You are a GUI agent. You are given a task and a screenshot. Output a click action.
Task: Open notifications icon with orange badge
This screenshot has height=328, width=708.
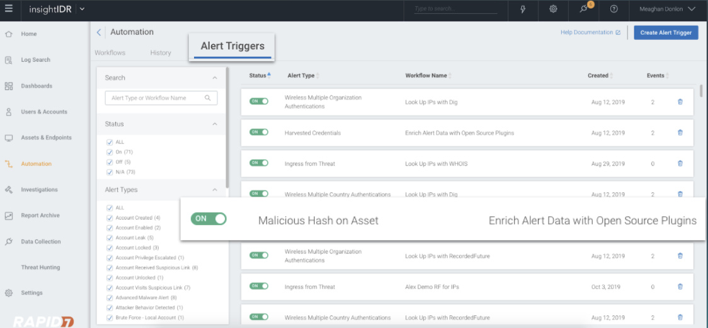[585, 9]
